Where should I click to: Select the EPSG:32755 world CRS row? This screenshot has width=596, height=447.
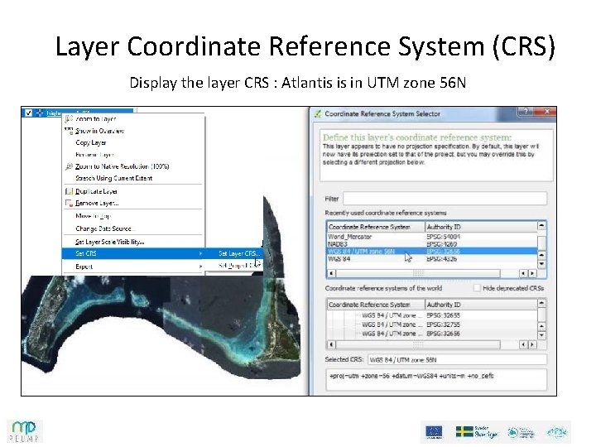point(432,324)
